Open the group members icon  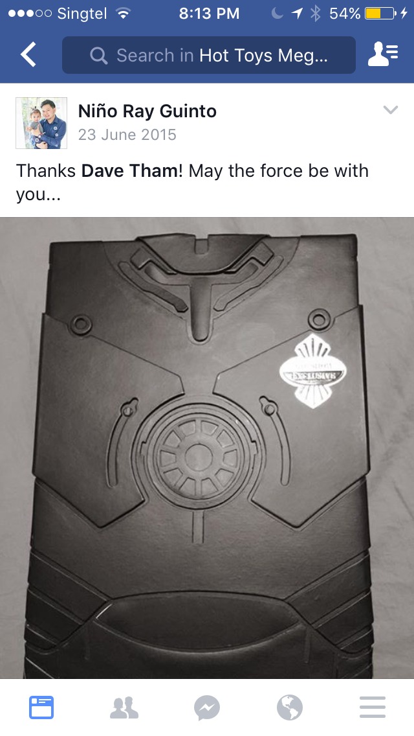click(x=383, y=54)
